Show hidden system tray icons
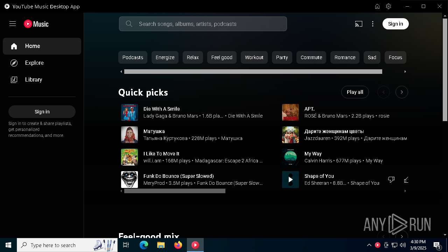 click(369, 245)
